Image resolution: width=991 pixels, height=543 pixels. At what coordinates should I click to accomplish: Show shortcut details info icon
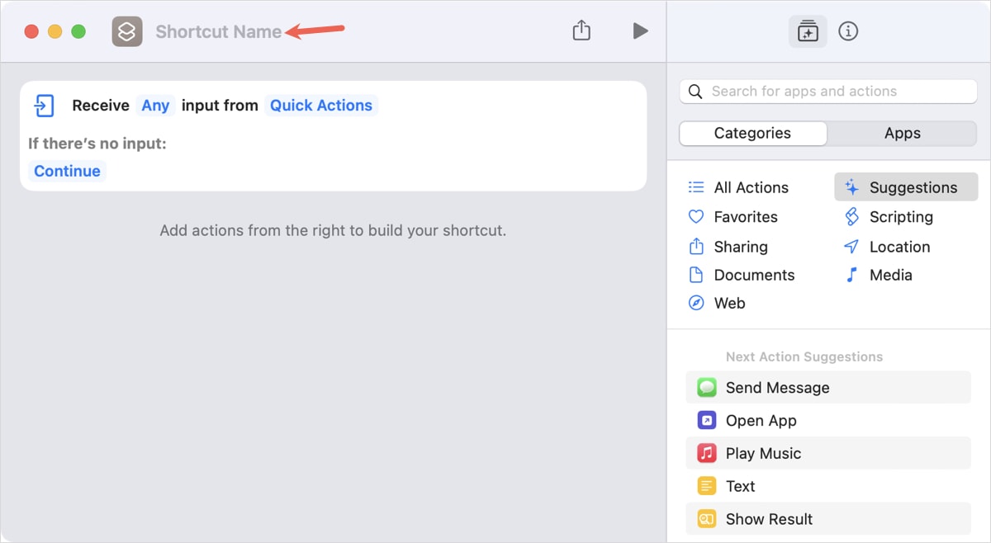(x=848, y=31)
